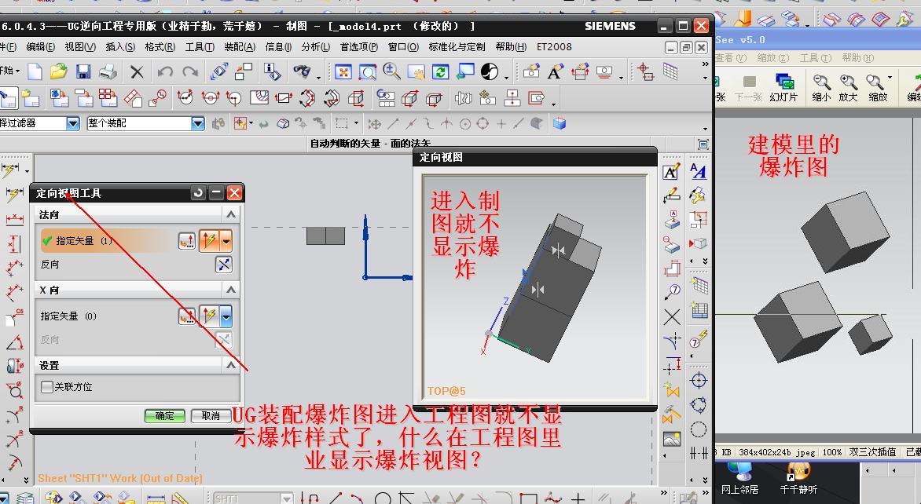921x504 pixels.
Task: Open the 编辑(E) menu
Action: point(41,47)
